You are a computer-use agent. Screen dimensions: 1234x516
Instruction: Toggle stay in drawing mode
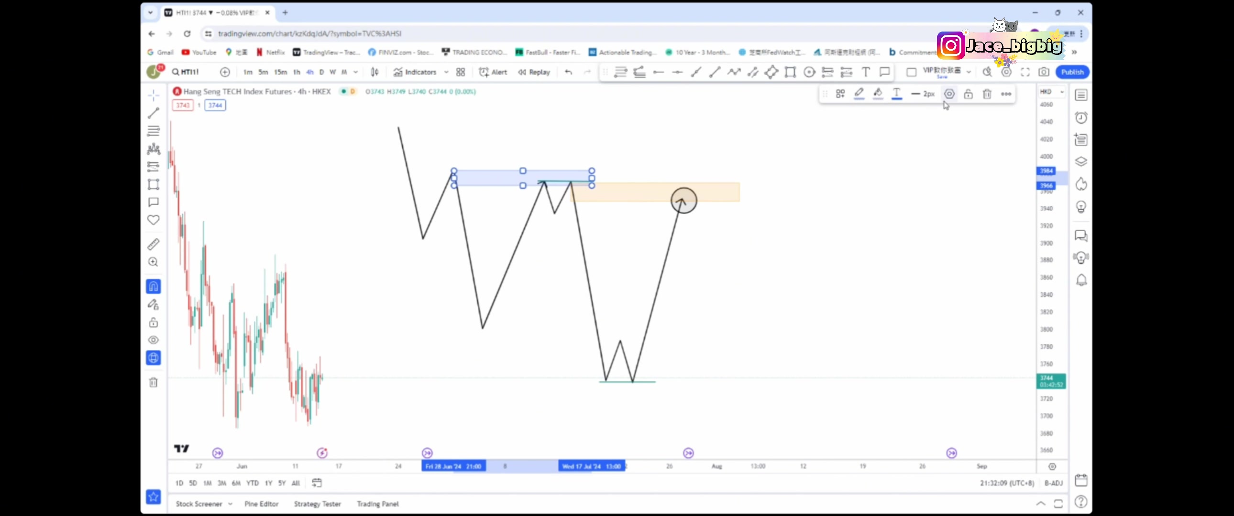tap(153, 304)
